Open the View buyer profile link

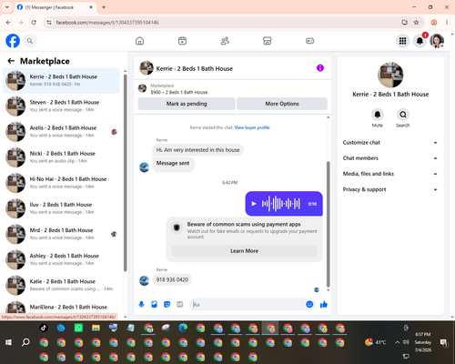[252, 127]
